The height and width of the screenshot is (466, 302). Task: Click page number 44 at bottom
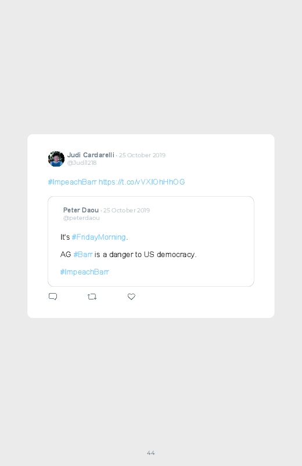coord(151,453)
